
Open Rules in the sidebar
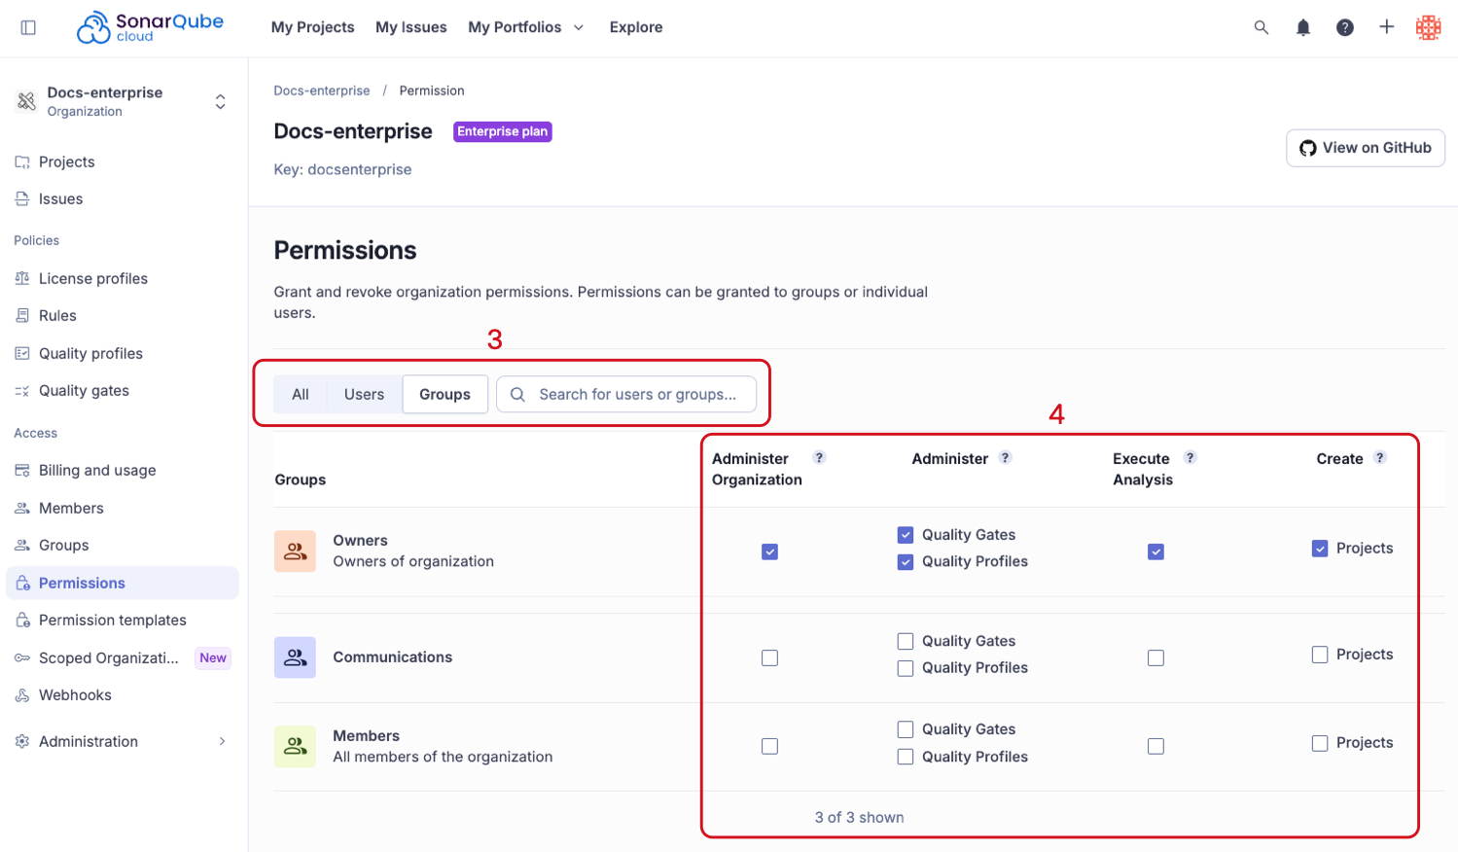122,315
